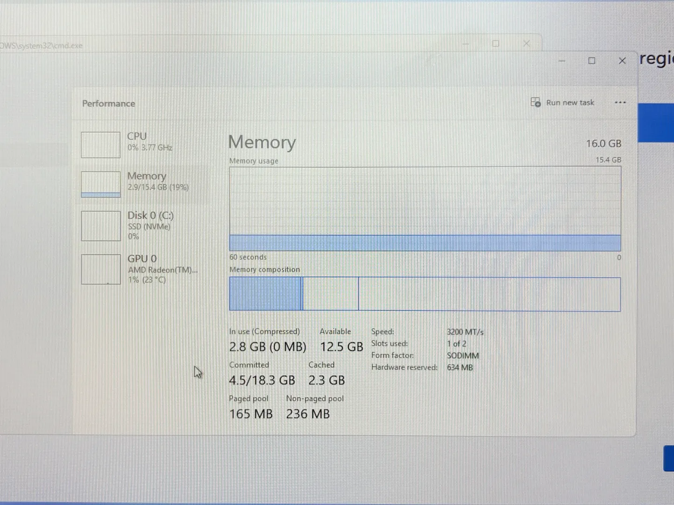Image resolution: width=674 pixels, height=505 pixels.
Task: Click the Memory mini usage thumbnail
Action: (101, 184)
